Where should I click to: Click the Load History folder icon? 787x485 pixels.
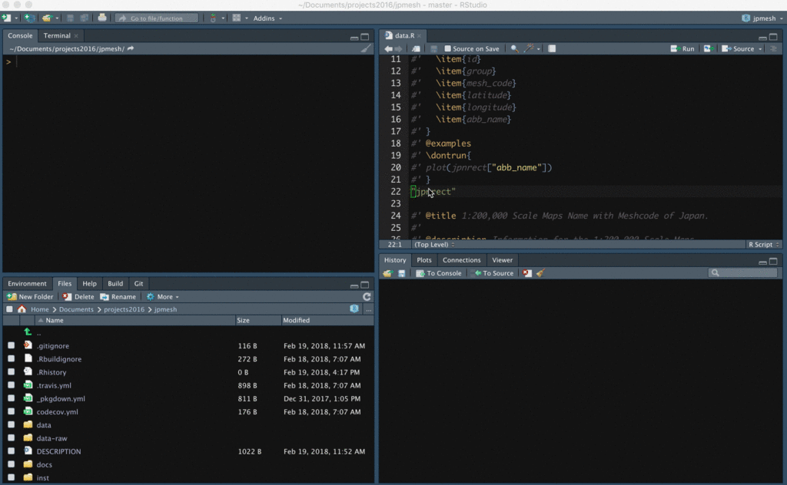coord(387,273)
